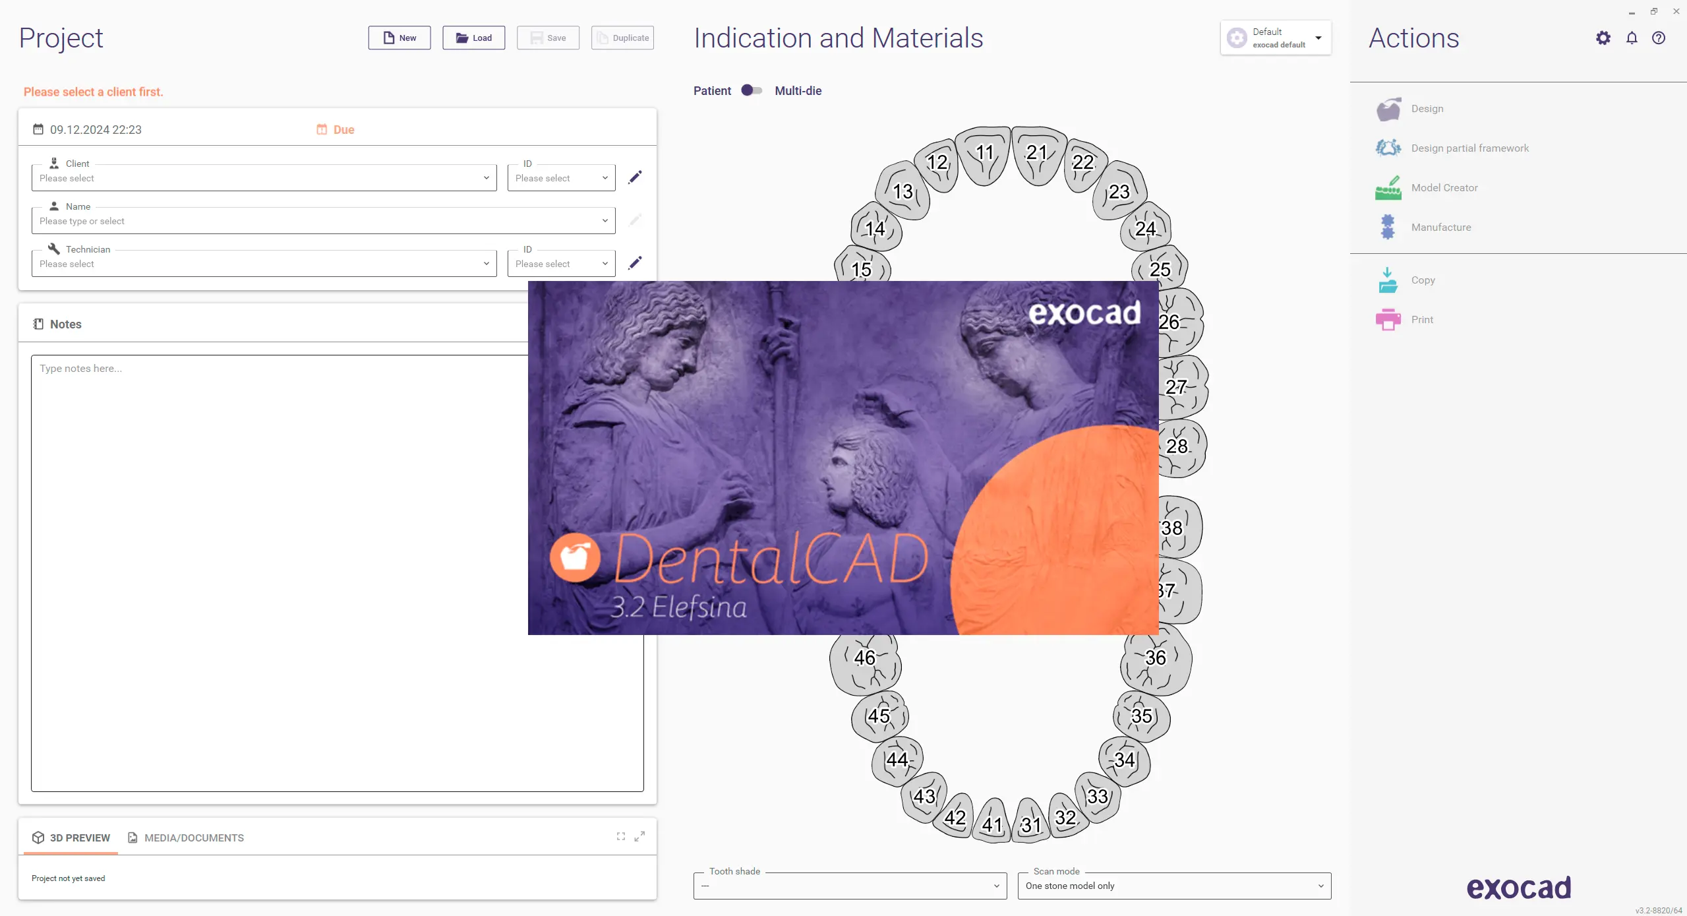This screenshot has height=916, width=1687.
Task: Select tooth 11 on the chart
Action: point(984,156)
